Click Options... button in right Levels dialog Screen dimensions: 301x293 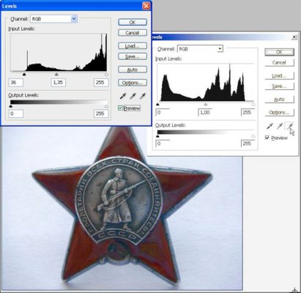(279, 113)
